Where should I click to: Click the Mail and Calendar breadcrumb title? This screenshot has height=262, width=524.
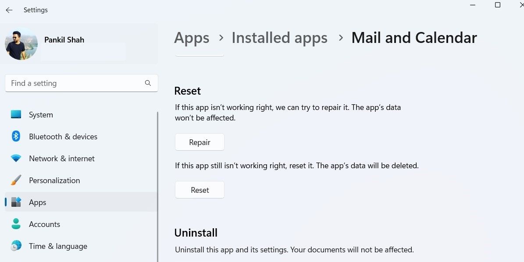(414, 37)
